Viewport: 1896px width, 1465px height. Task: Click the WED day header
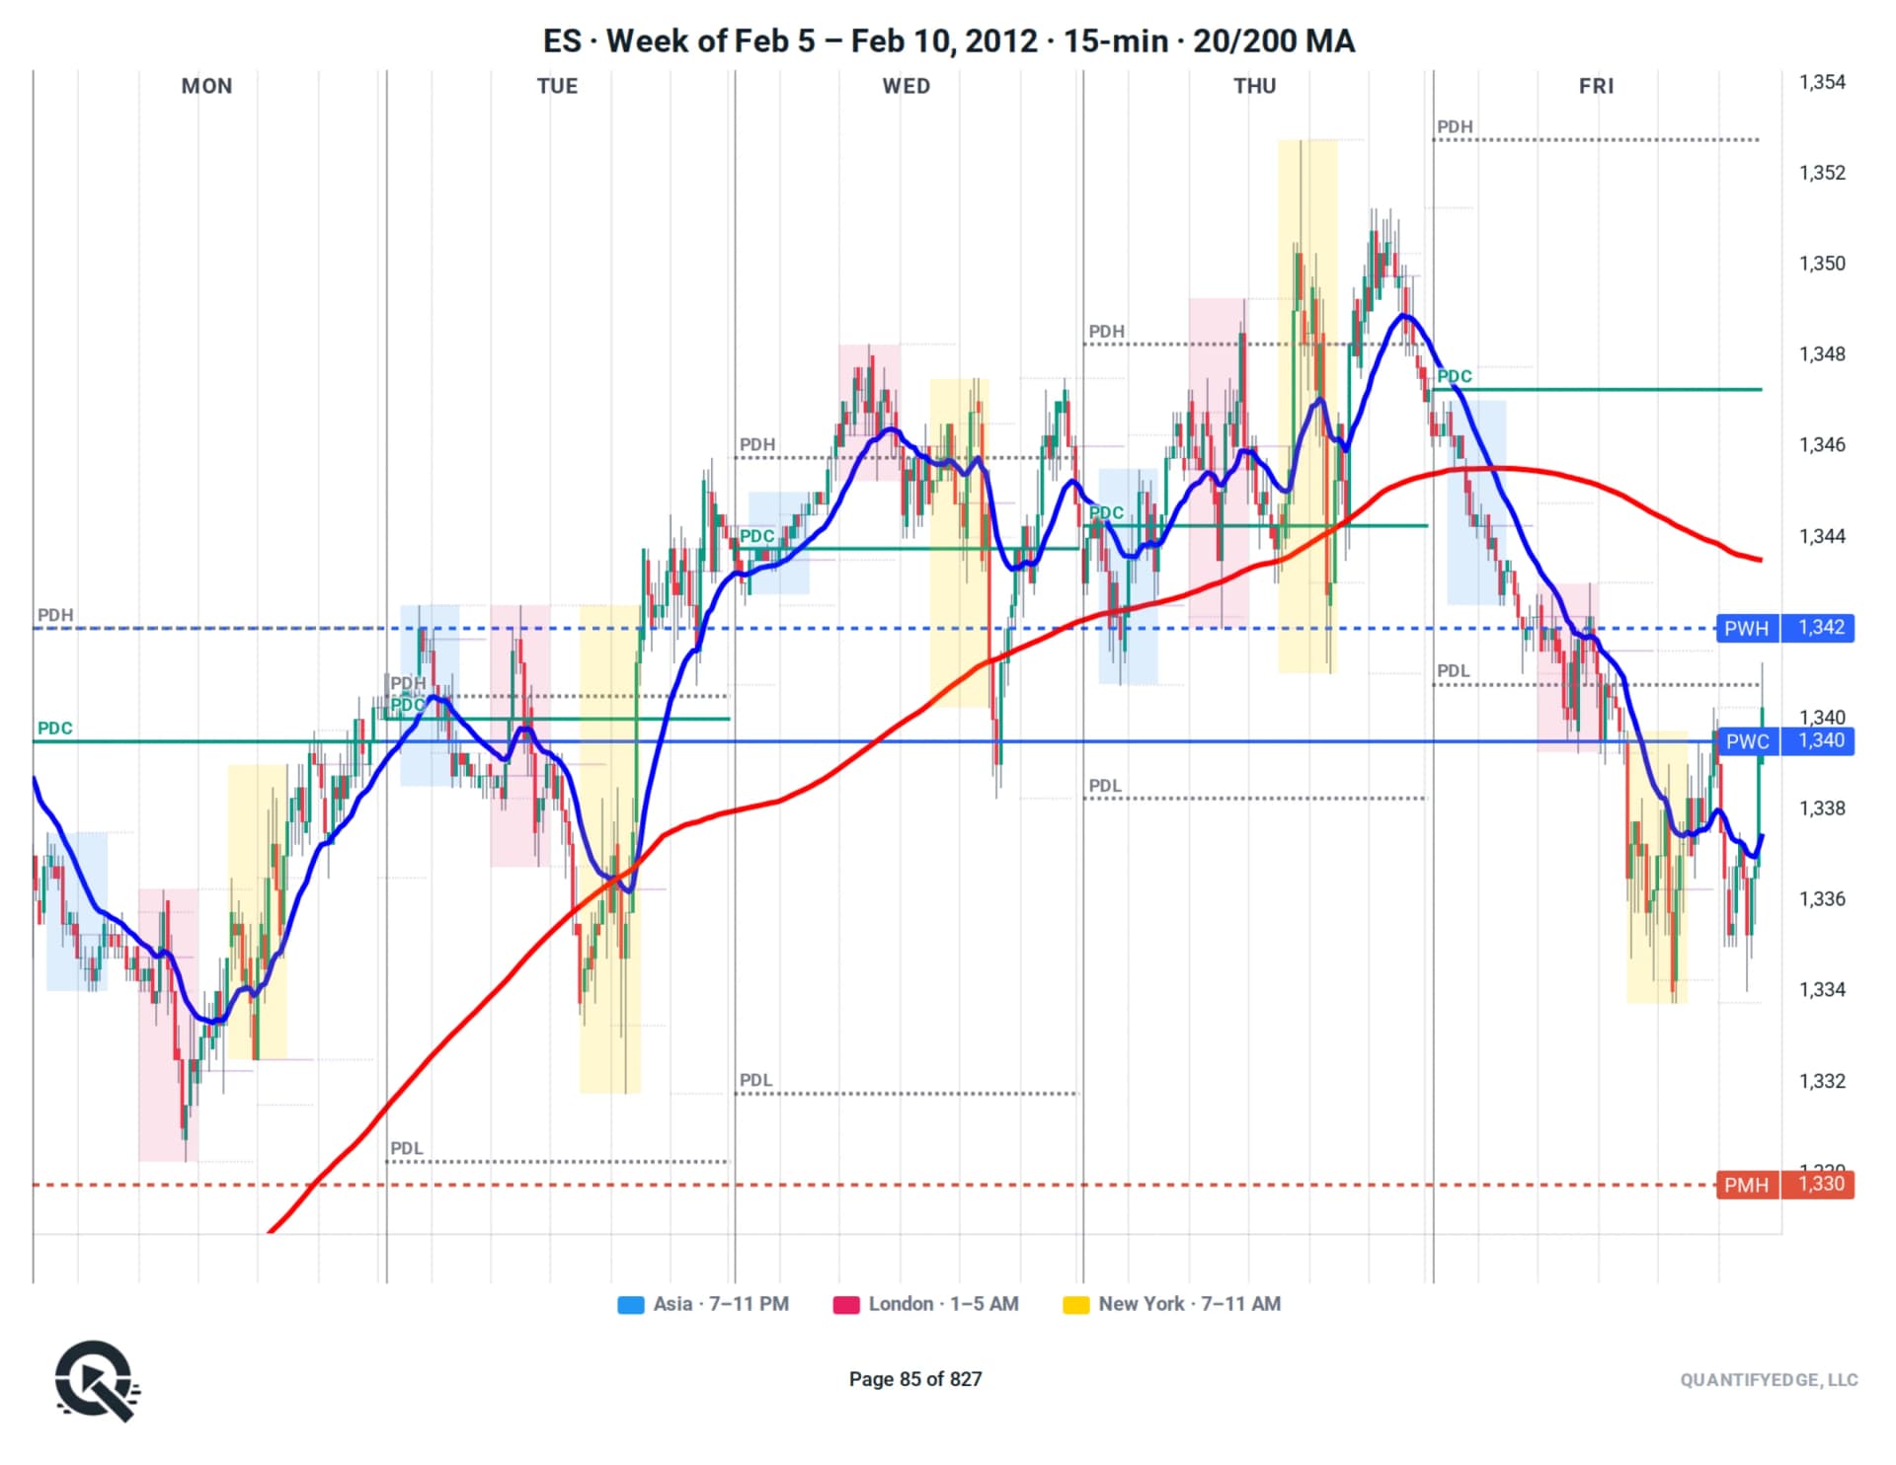(x=907, y=86)
